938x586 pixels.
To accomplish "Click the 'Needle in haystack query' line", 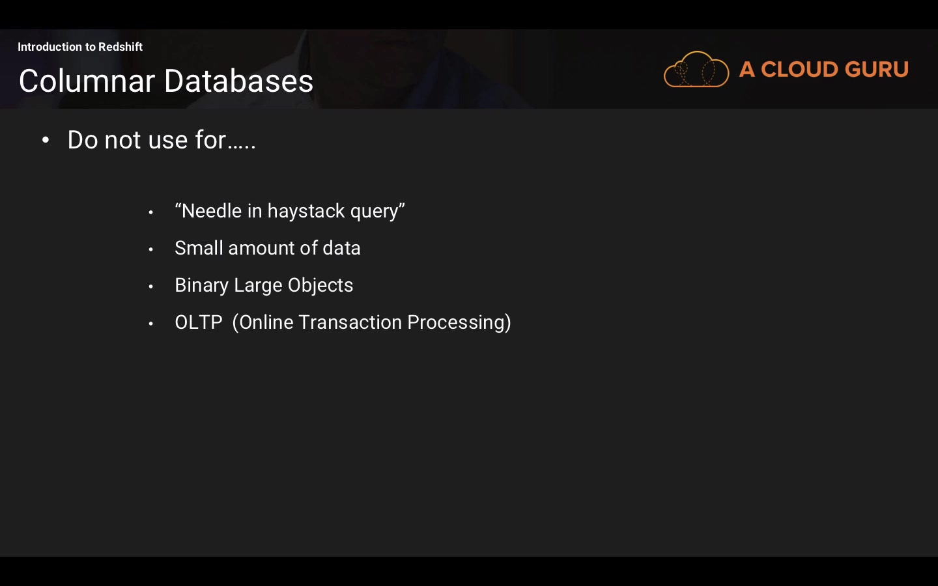I will click(290, 211).
